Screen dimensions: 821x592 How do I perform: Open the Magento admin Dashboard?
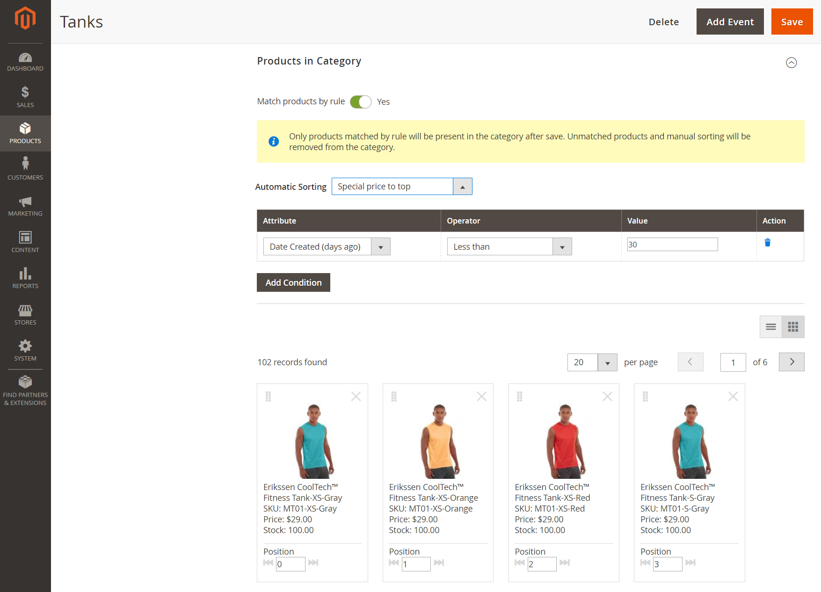coord(25,61)
